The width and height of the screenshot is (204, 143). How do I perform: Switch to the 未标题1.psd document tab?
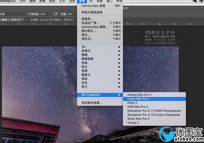click(x=52, y=20)
